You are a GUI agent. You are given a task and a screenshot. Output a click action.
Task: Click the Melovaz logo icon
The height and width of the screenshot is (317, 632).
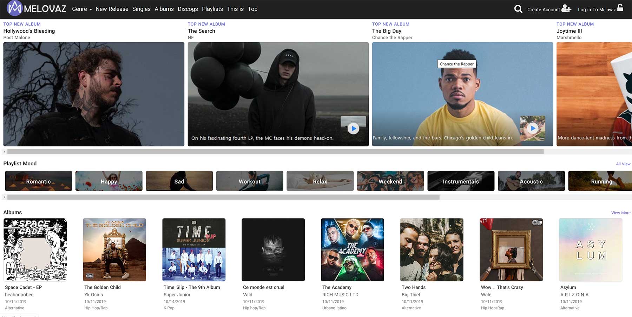14,8
